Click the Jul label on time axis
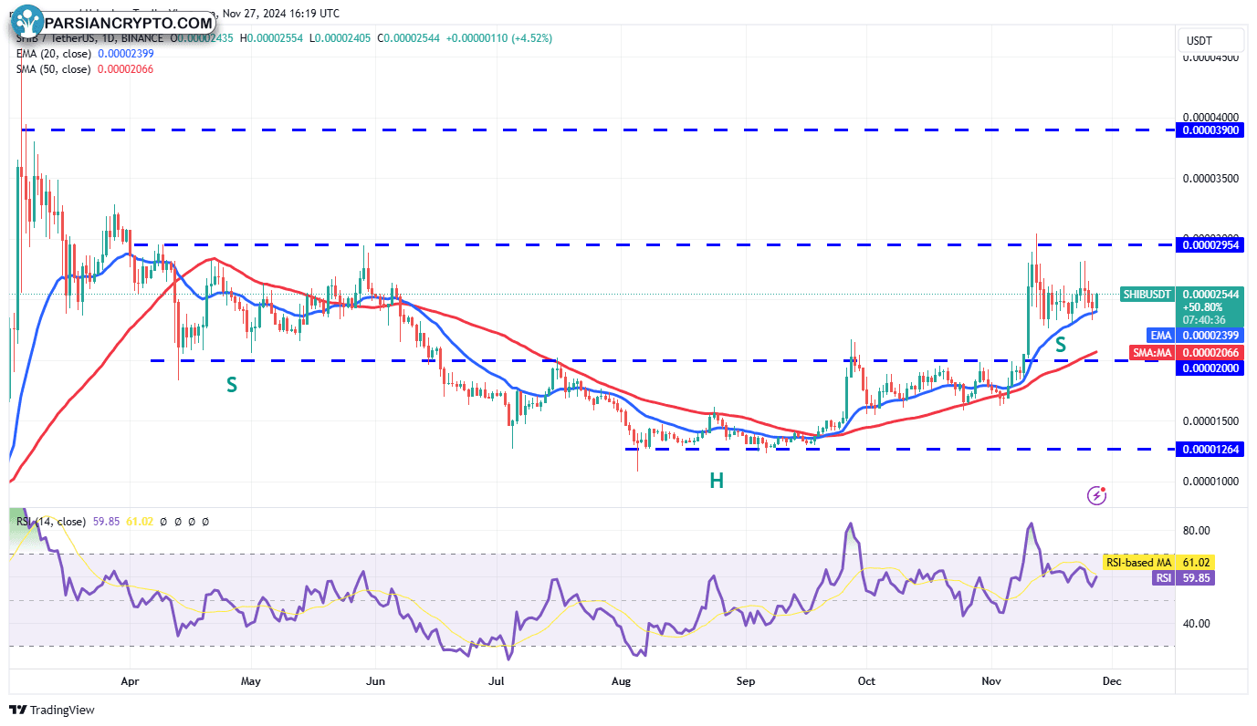 [497, 681]
